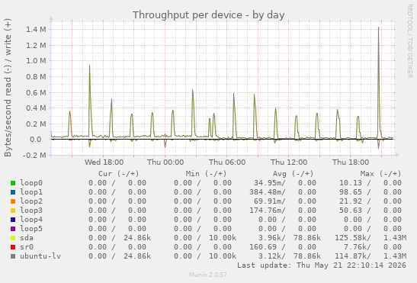417x283 pixels.
Task: Click the '98.65' max value for loop1
Action: tap(351, 192)
